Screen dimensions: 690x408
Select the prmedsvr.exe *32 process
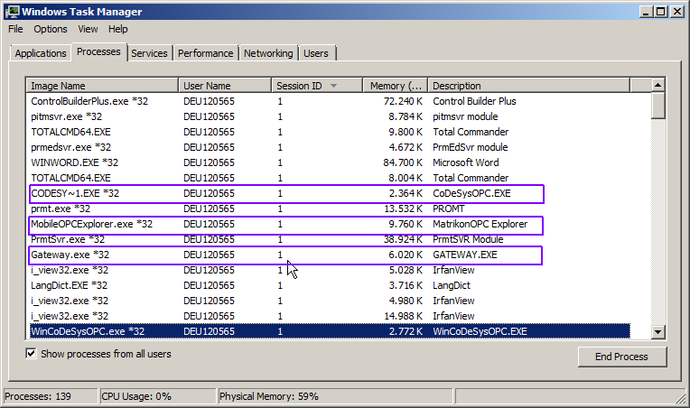tap(330, 147)
